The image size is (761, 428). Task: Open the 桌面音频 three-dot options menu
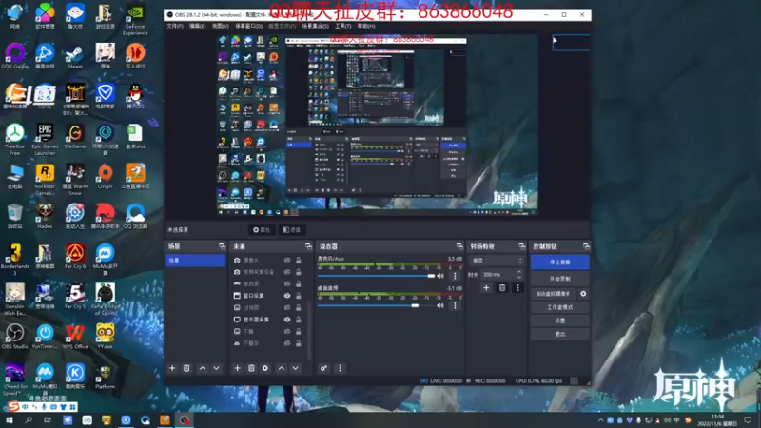tap(455, 305)
